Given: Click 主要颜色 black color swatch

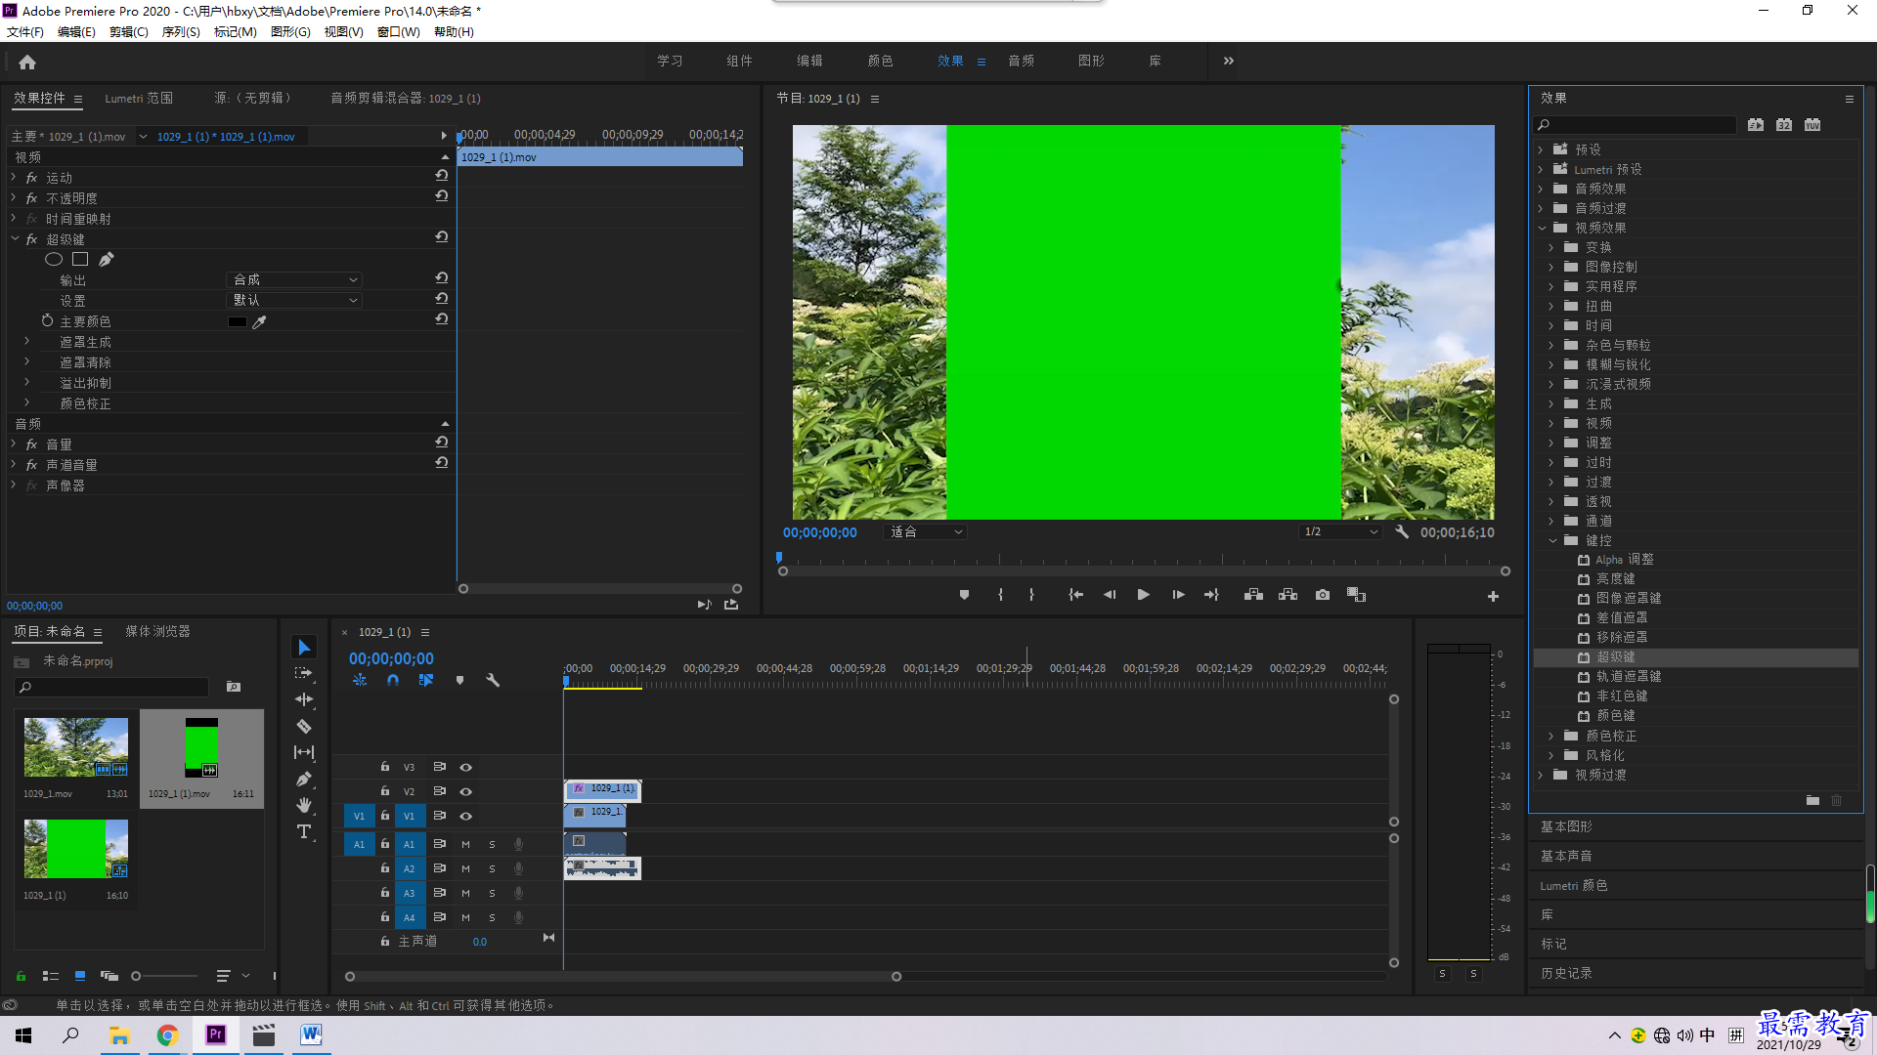Looking at the screenshot, I should tap(238, 321).
